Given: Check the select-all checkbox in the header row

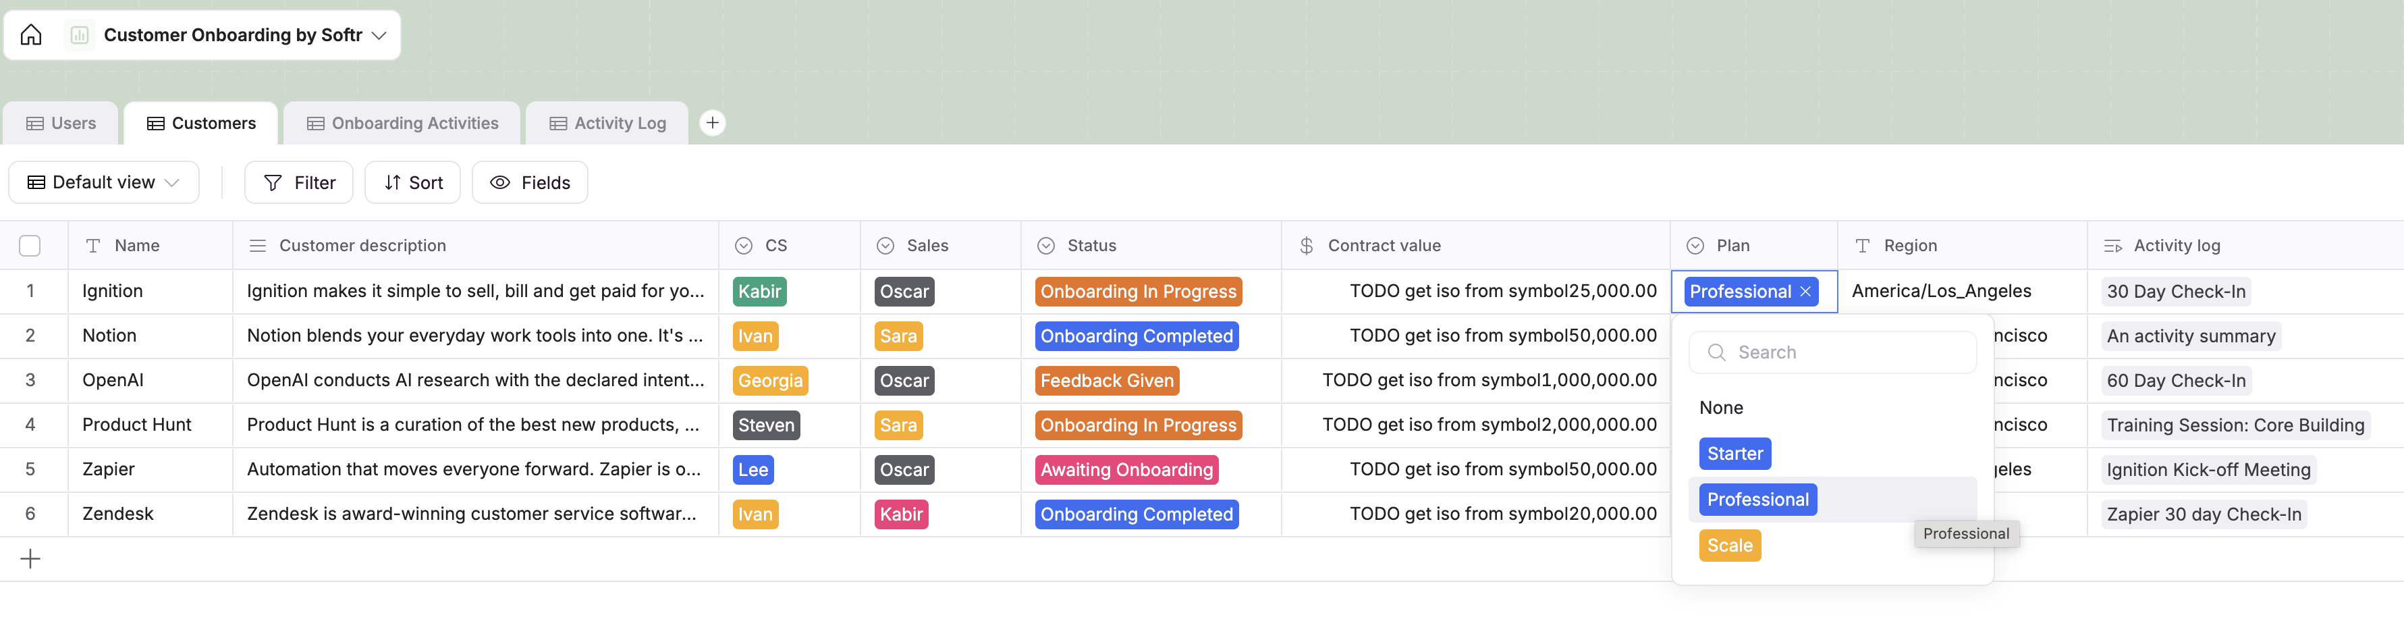Looking at the screenshot, I should click(30, 244).
